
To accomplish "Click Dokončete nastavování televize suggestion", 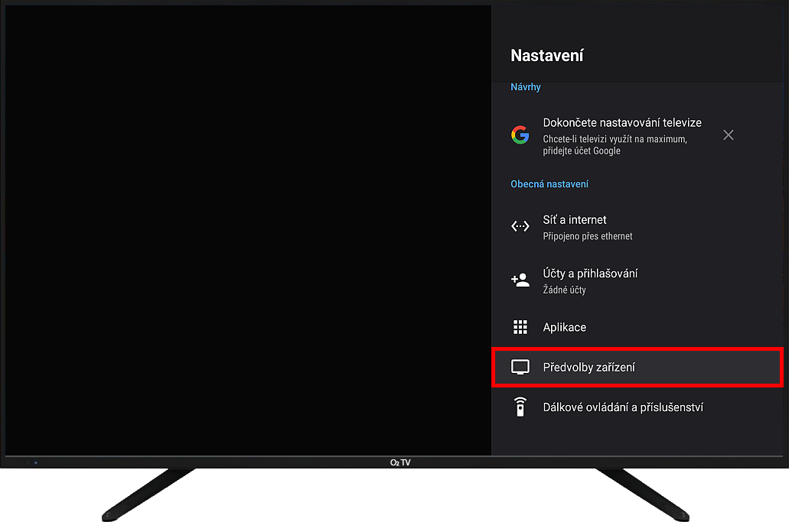I will [x=622, y=122].
